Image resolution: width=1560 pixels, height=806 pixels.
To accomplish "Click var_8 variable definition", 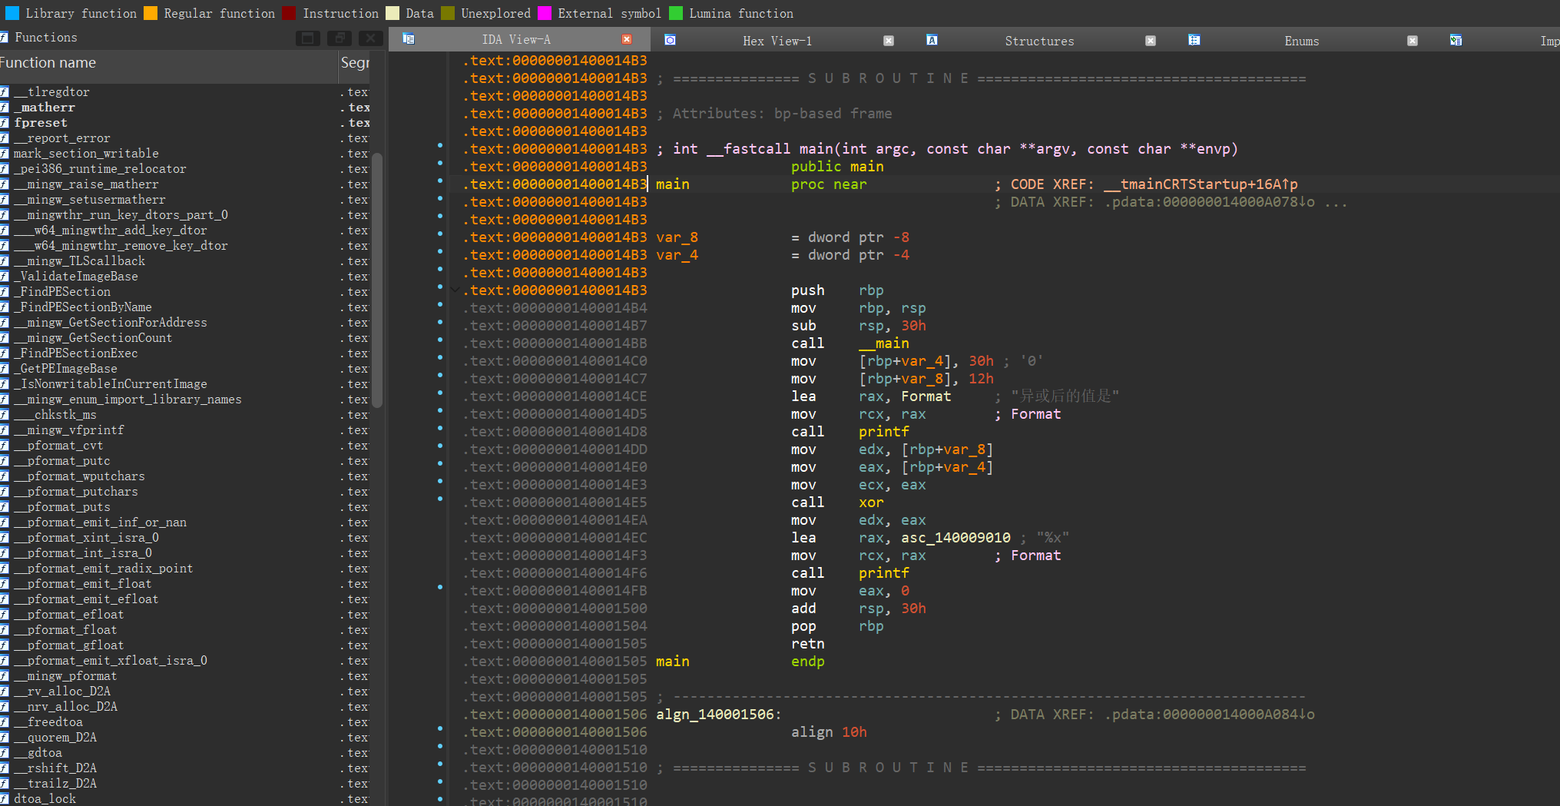I will tap(677, 237).
